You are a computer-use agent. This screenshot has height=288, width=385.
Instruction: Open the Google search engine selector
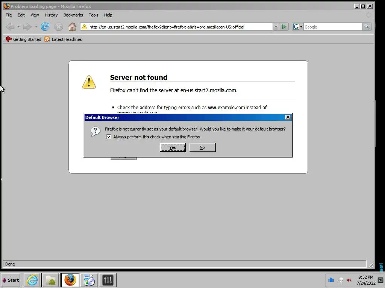tap(298, 27)
